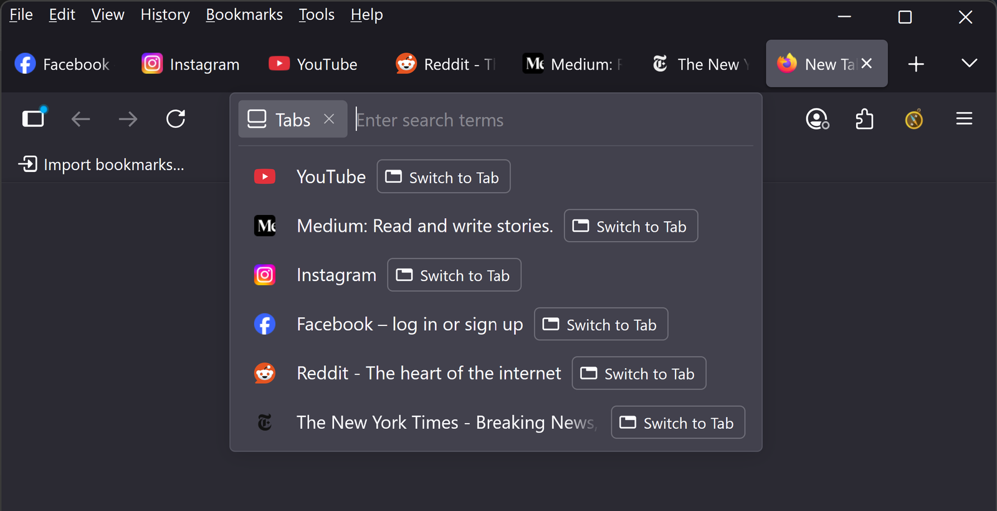Open the Edit menu
This screenshot has height=511, width=997.
[x=62, y=14]
